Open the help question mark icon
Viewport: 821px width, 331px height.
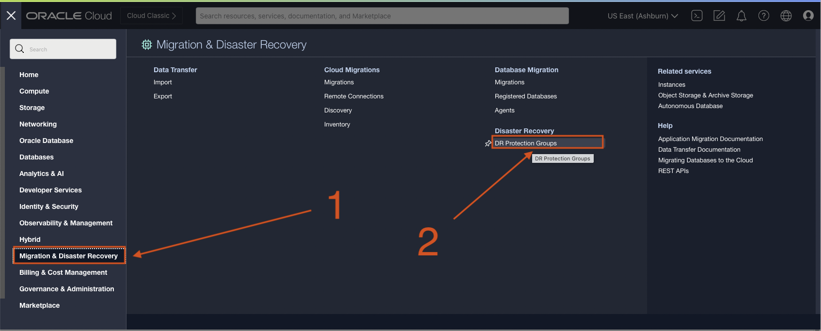[763, 16]
